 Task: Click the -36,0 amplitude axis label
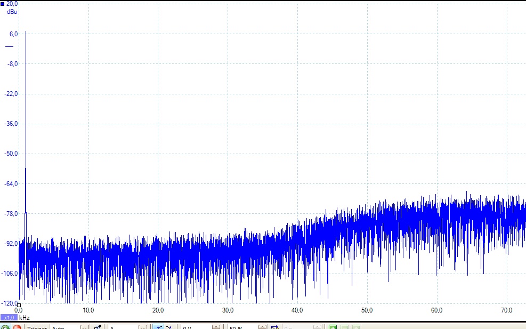[x=11, y=124]
